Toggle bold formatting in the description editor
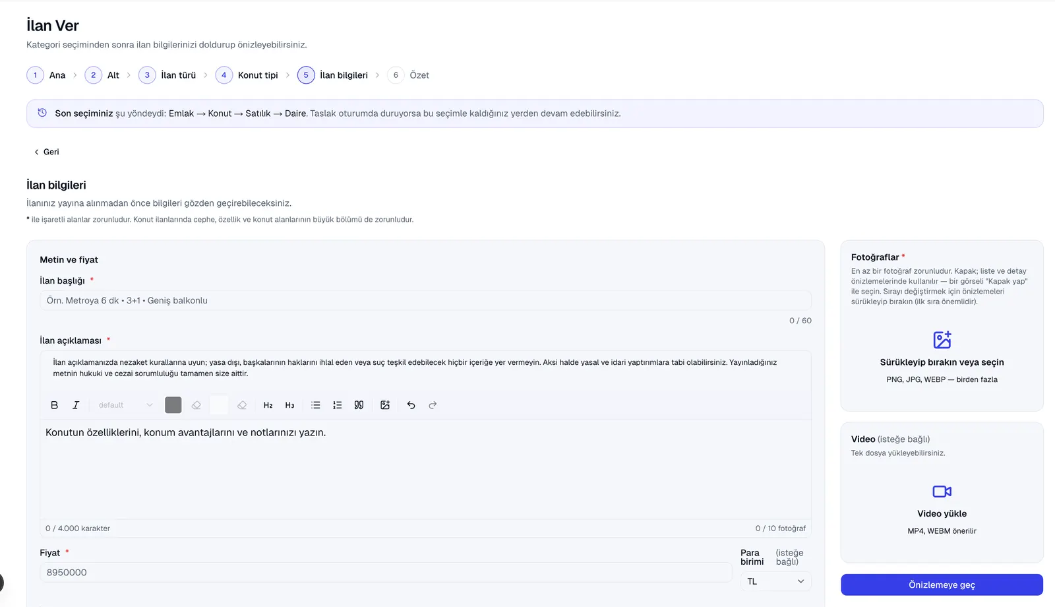The image size is (1055, 607). pyautogui.click(x=55, y=405)
